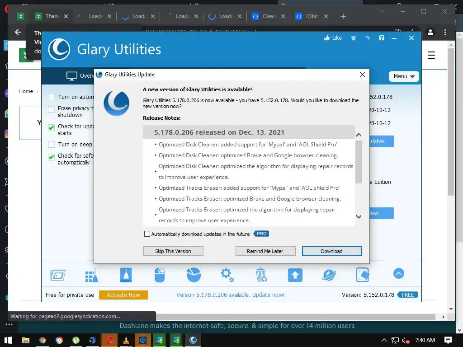Open the grid-and-broom cleaner icon in the dock
Image resolution: width=463 pixels, height=347 pixels.
tap(91, 275)
